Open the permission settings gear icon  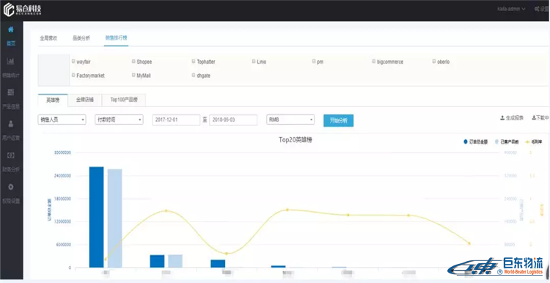click(11, 186)
